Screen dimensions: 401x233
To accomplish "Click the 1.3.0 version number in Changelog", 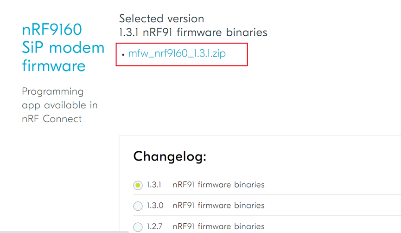I will (155, 206).
